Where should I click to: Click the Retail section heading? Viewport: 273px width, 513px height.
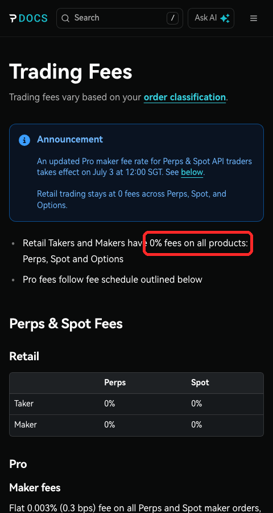[x=24, y=356]
